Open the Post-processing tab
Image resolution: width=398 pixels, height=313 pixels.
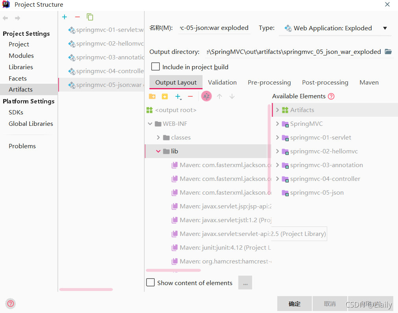tap(325, 83)
